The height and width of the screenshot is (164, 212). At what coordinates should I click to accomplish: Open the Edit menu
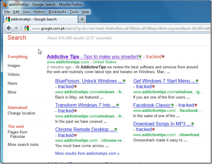pyautogui.click(x=16, y=12)
